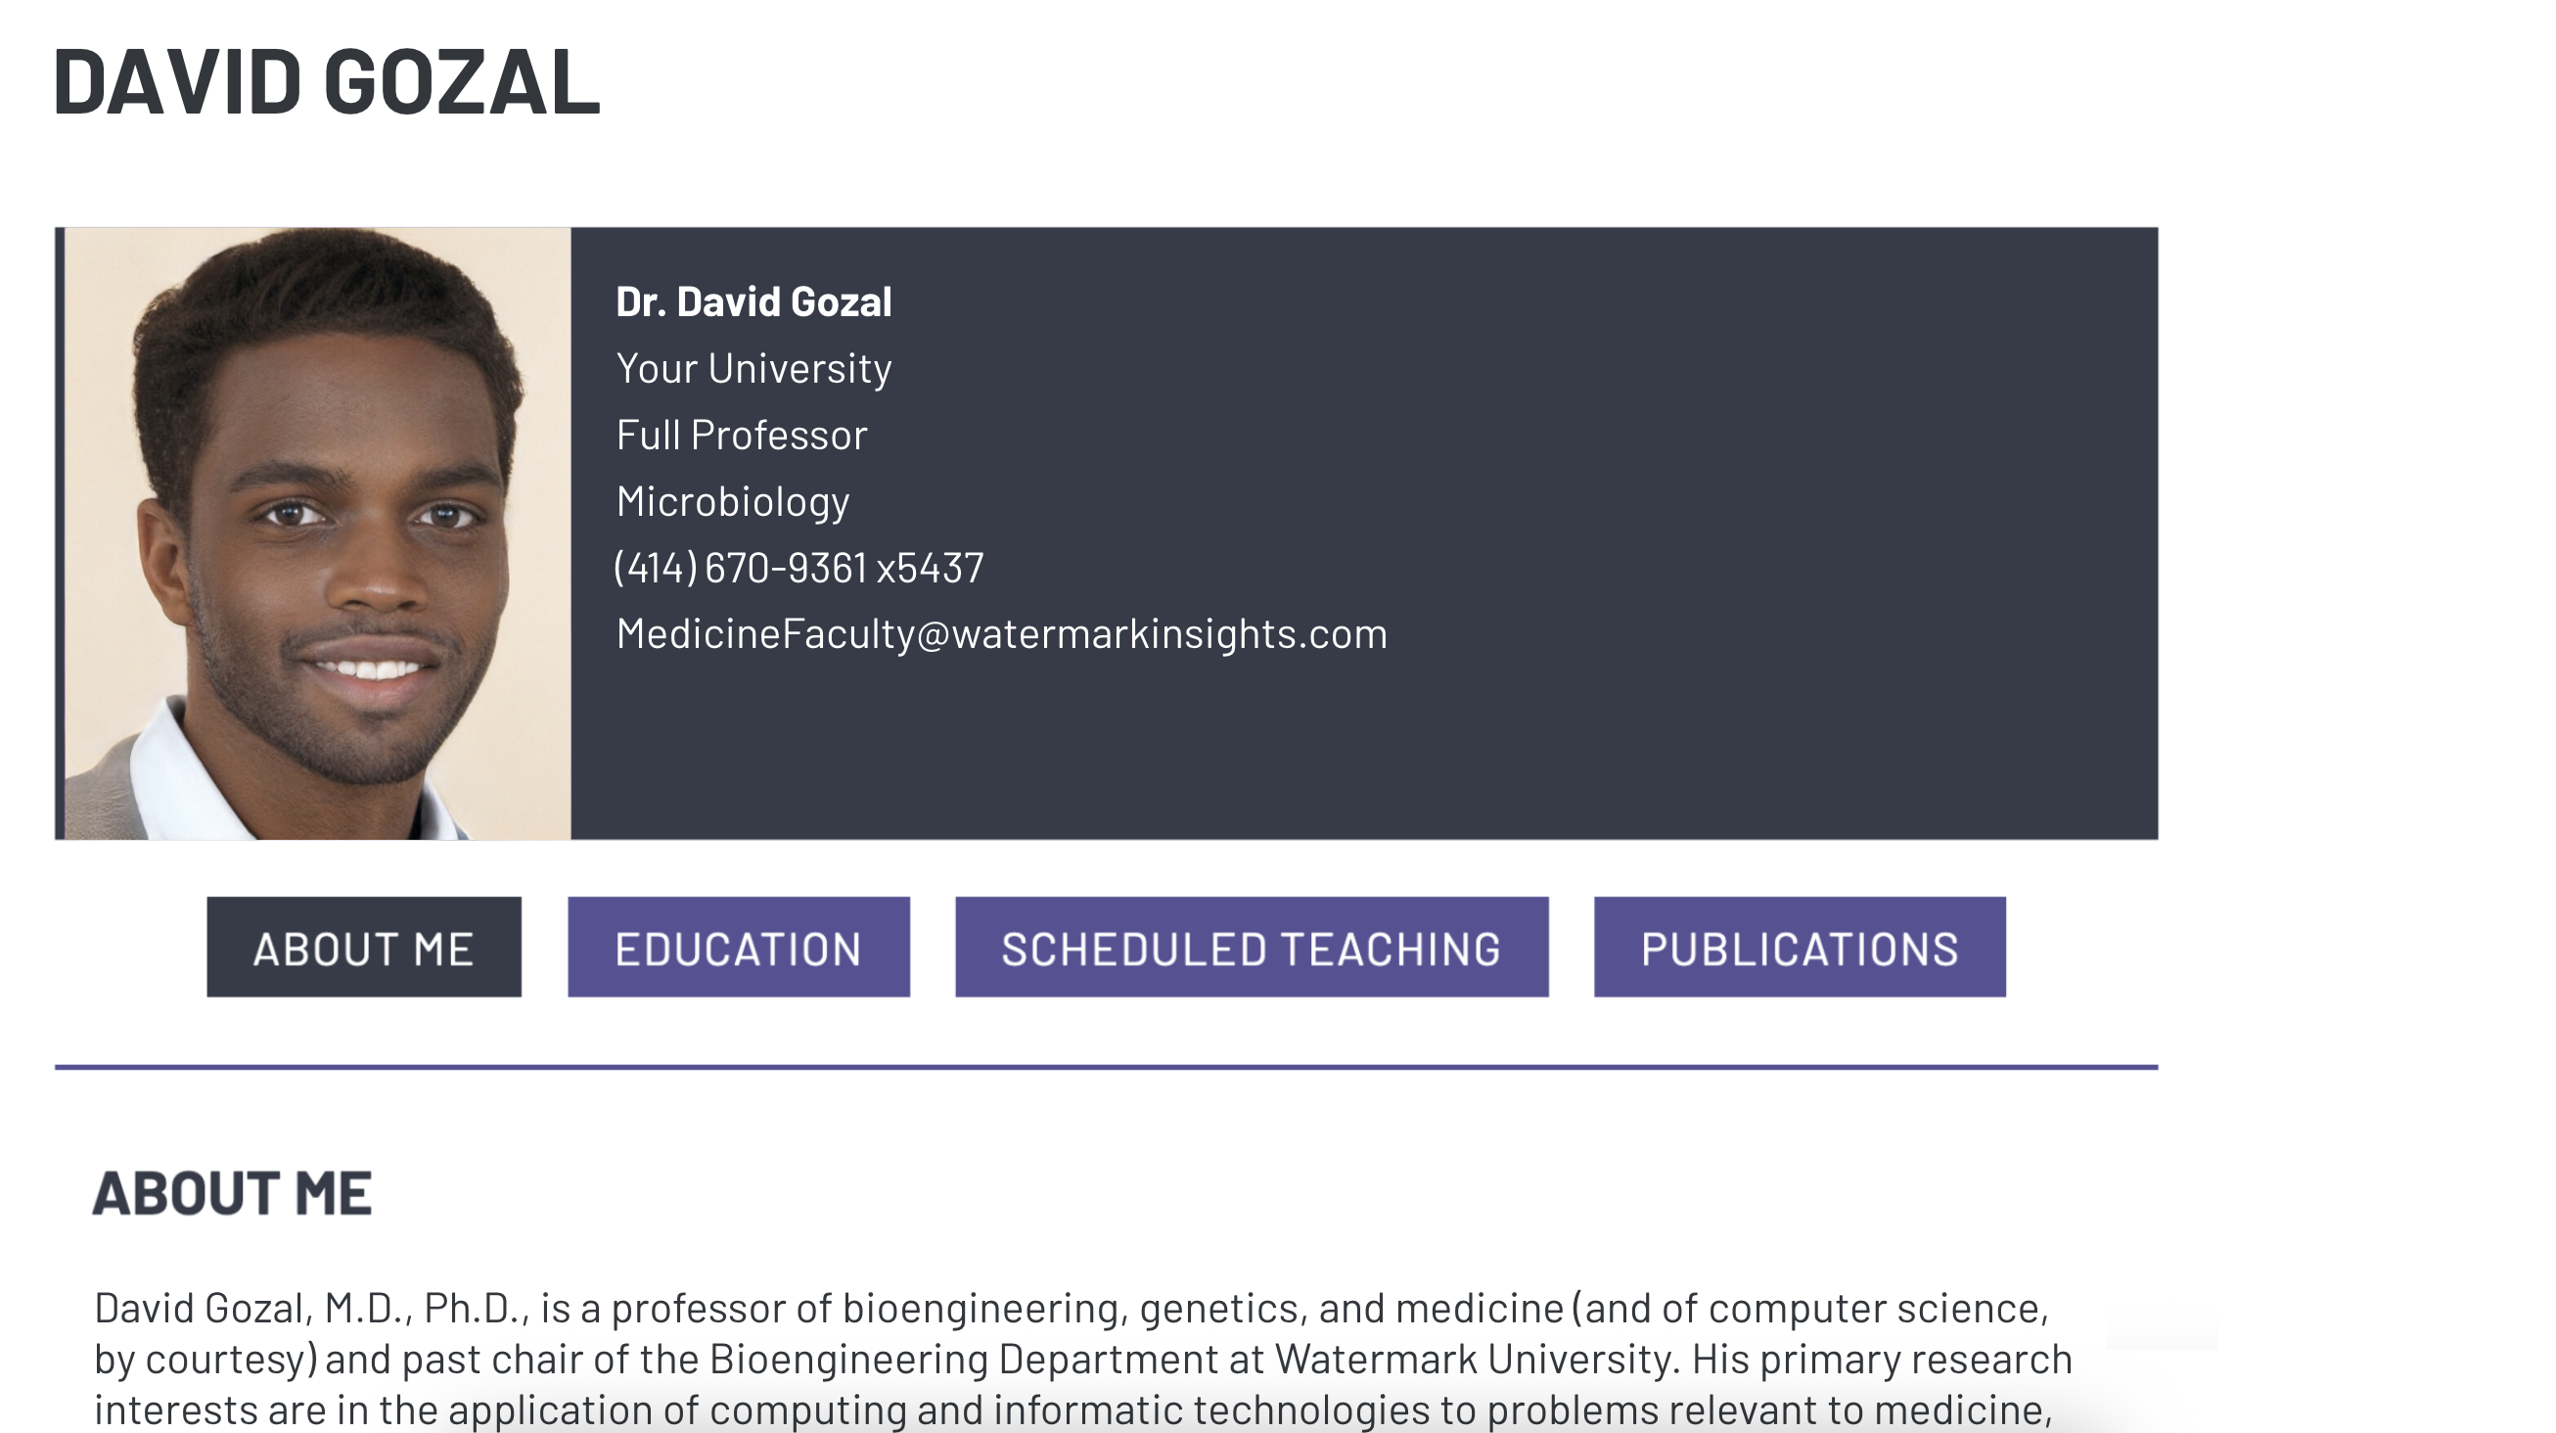
Task: Click the bold name Dr. David Gozal
Action: tap(753, 301)
